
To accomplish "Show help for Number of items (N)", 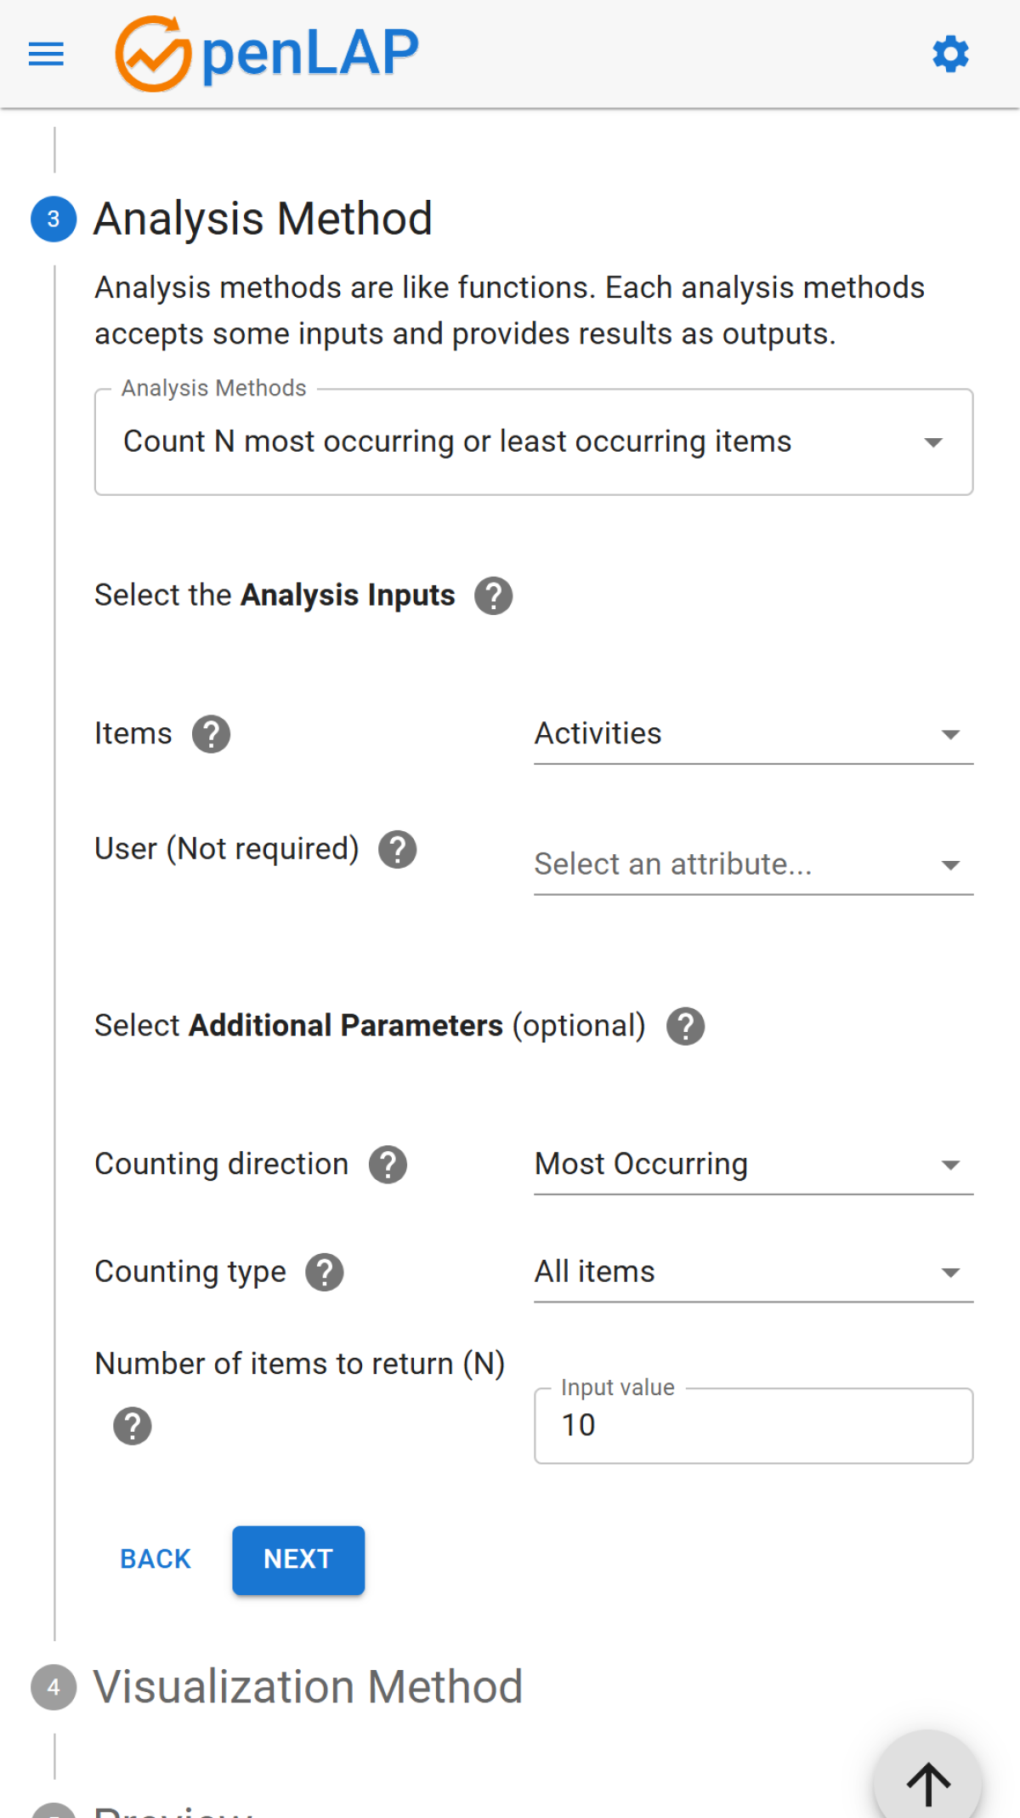I will (x=133, y=1426).
